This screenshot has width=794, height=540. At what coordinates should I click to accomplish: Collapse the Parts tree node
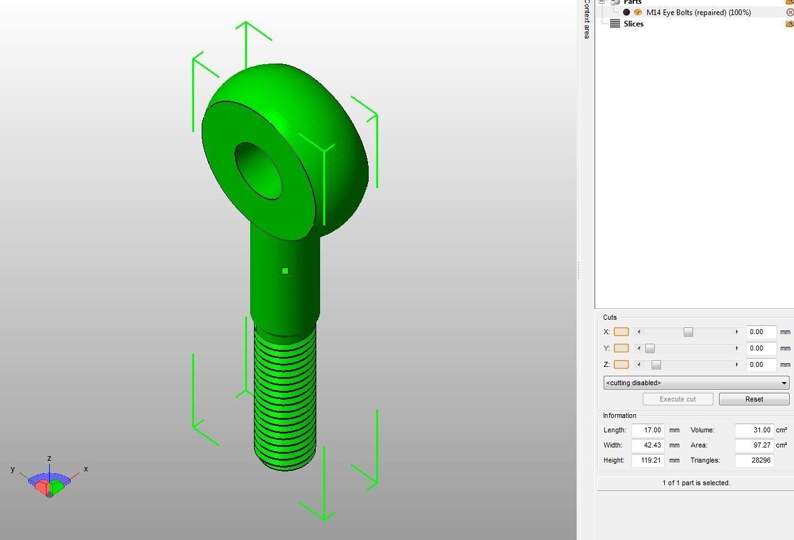point(602,2)
